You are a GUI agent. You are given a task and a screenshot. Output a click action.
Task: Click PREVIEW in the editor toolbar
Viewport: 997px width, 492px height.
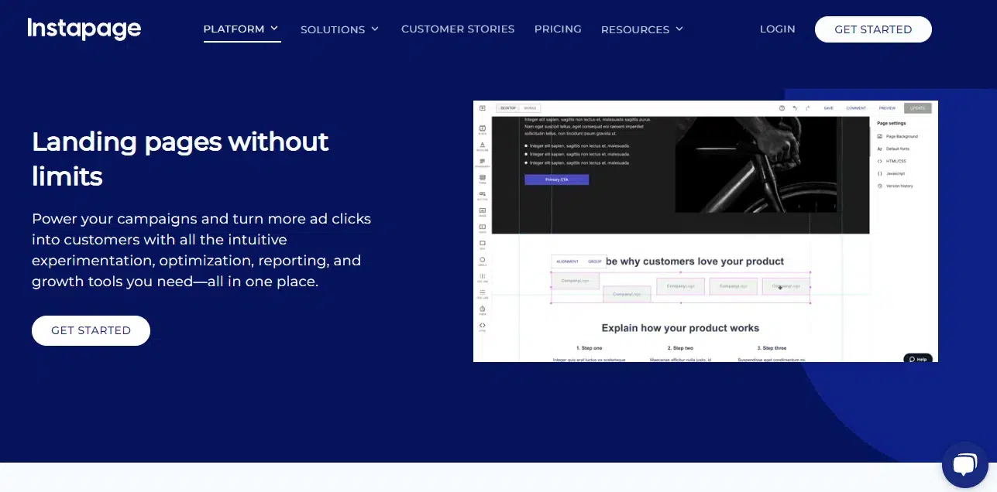coord(887,108)
